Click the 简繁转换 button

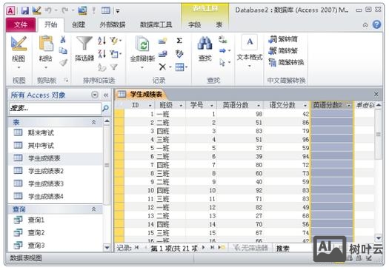pos(286,62)
